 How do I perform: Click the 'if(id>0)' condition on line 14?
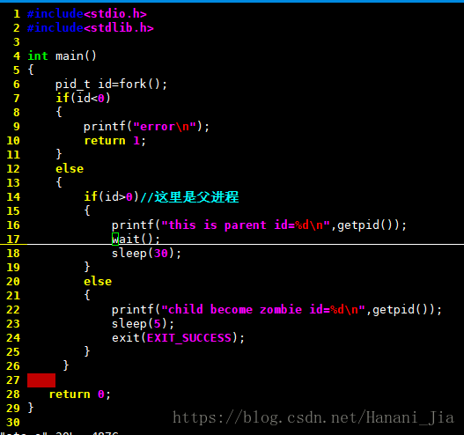point(112,196)
